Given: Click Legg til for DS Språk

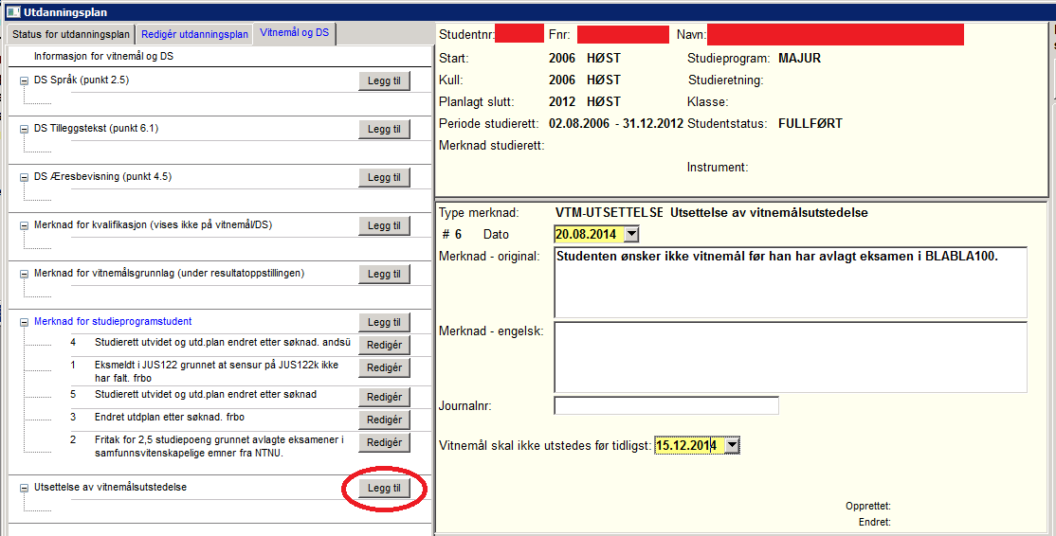Looking at the screenshot, I should click(384, 81).
